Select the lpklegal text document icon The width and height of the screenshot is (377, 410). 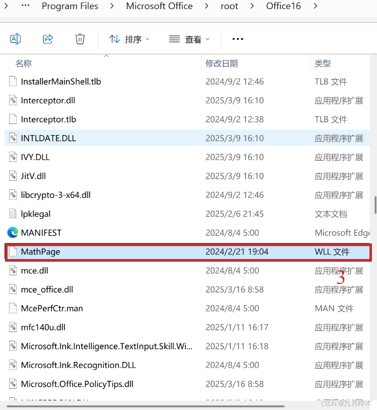[13, 214]
